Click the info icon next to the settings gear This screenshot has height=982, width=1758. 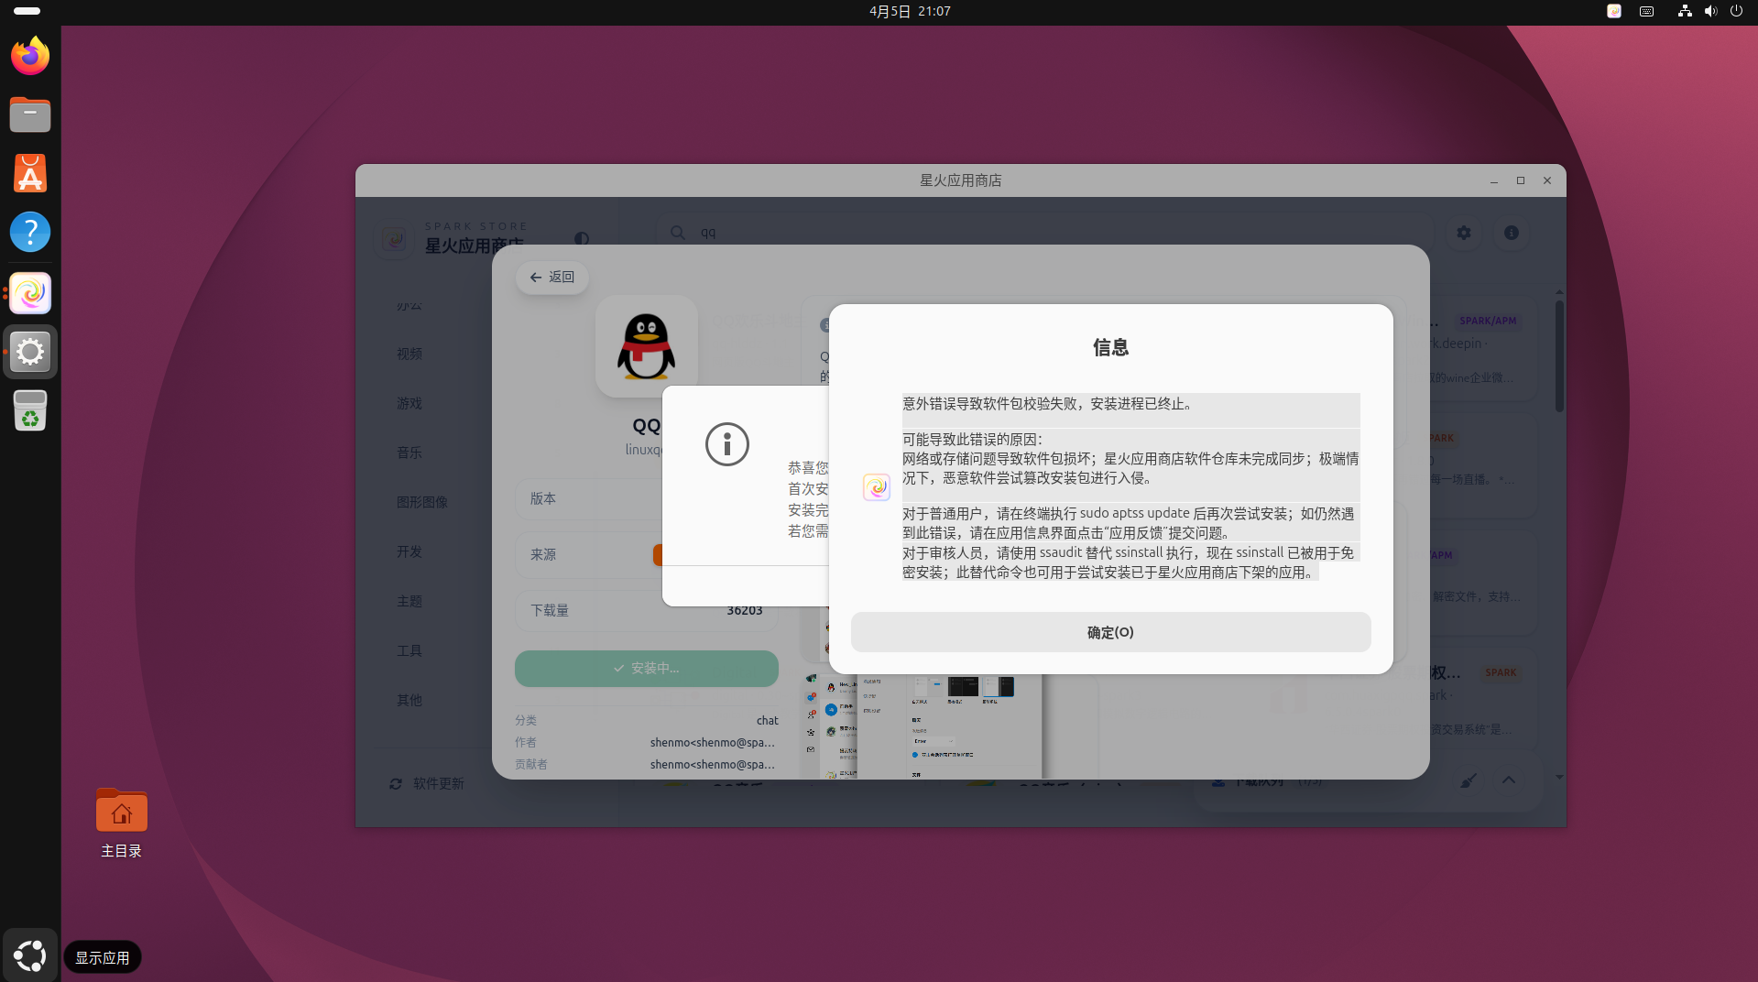tap(1511, 233)
